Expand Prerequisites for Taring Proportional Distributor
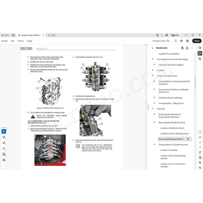Image resolution: width=203 pixels, height=203 pixels. [x=154, y=81]
